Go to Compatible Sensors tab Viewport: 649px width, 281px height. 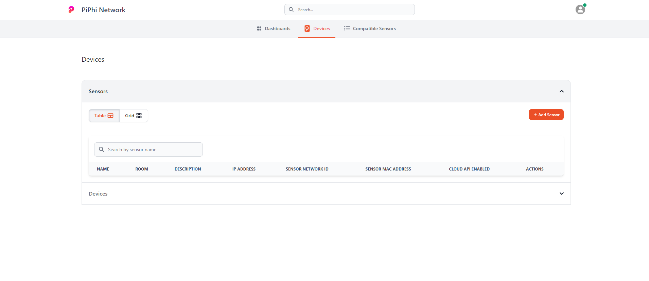click(x=370, y=28)
